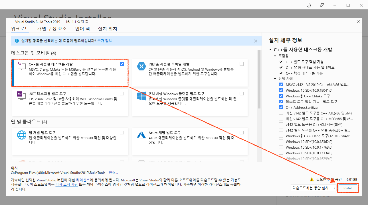Open the 개별 구성 요소 tab
368x205 pixels.
pyautogui.click(x=52, y=29)
